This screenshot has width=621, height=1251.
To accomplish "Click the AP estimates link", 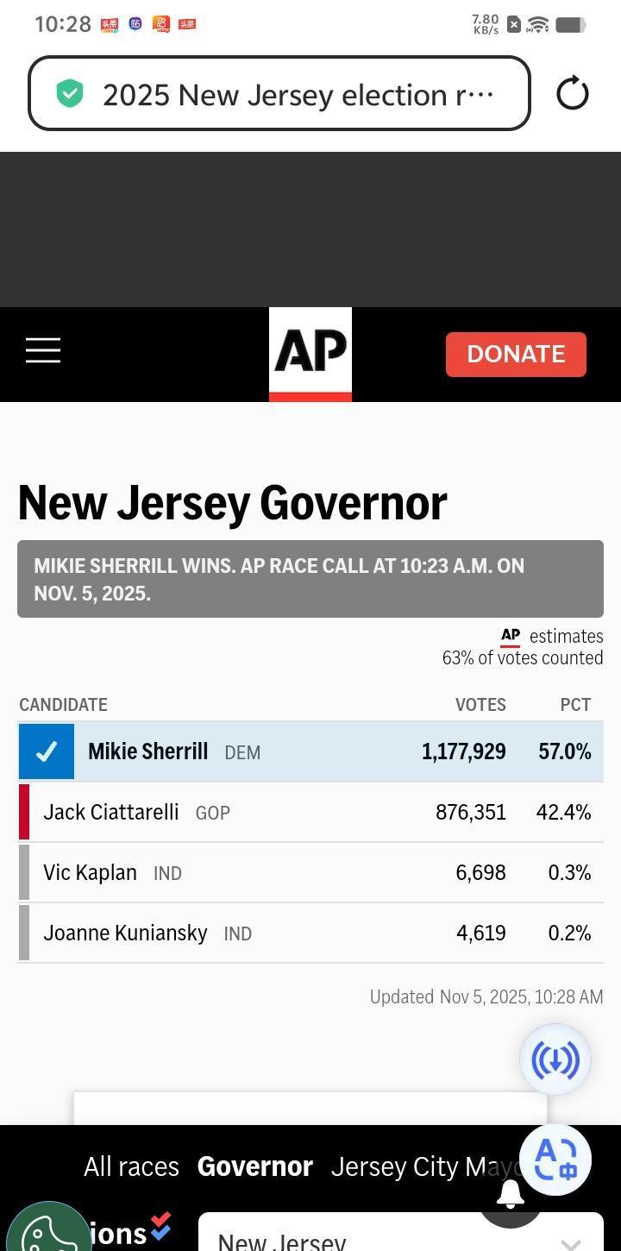I will (552, 636).
